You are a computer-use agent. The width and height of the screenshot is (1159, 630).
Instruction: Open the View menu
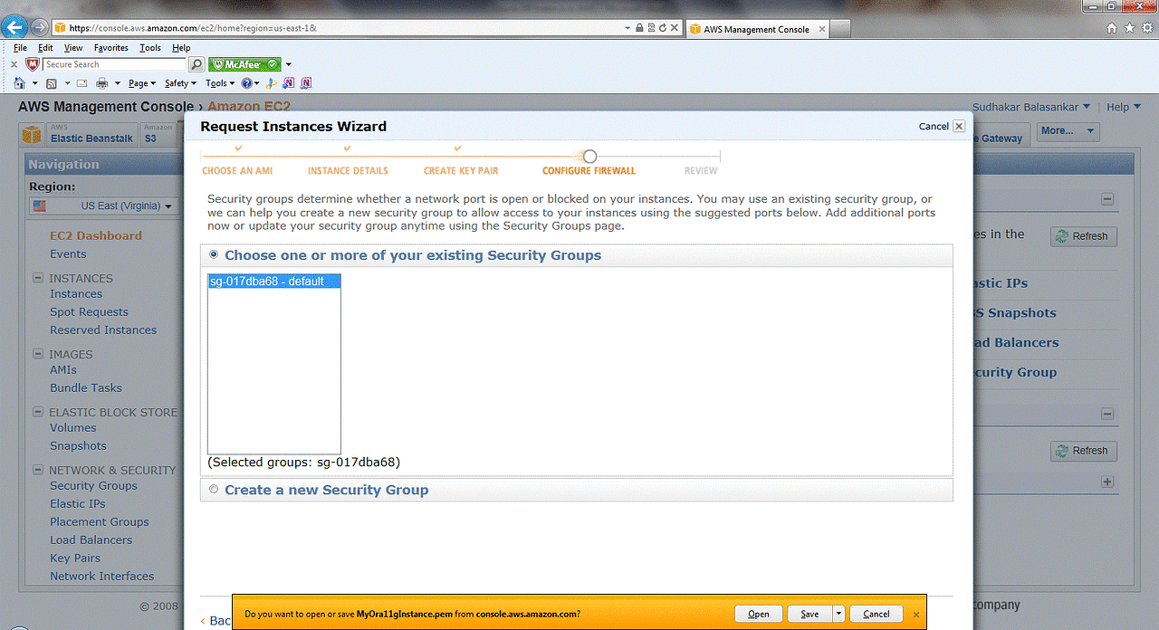73,48
